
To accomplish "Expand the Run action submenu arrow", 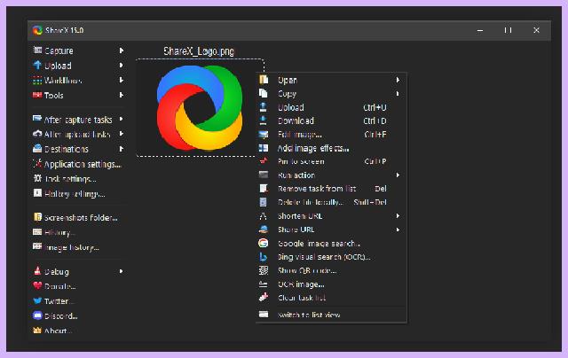I will [398, 175].
